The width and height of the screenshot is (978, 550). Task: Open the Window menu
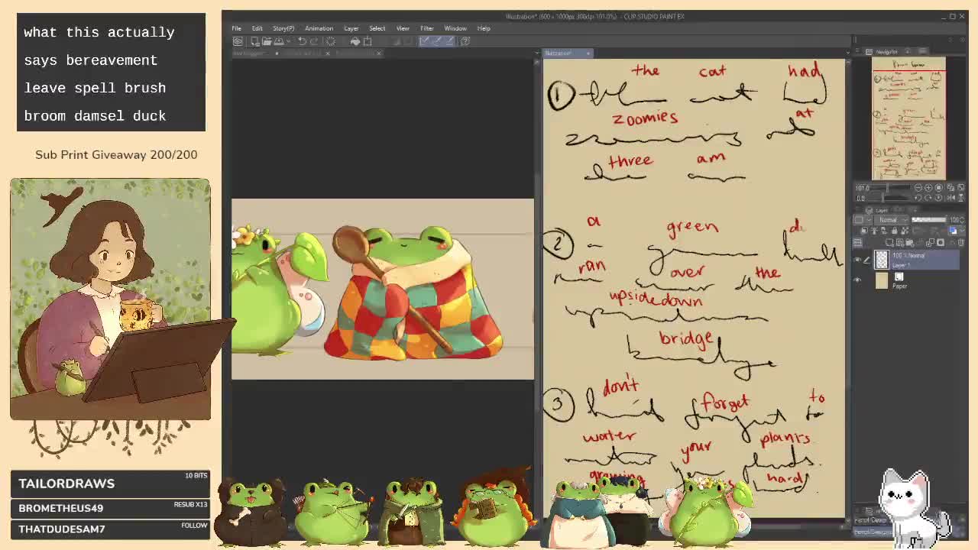point(455,28)
